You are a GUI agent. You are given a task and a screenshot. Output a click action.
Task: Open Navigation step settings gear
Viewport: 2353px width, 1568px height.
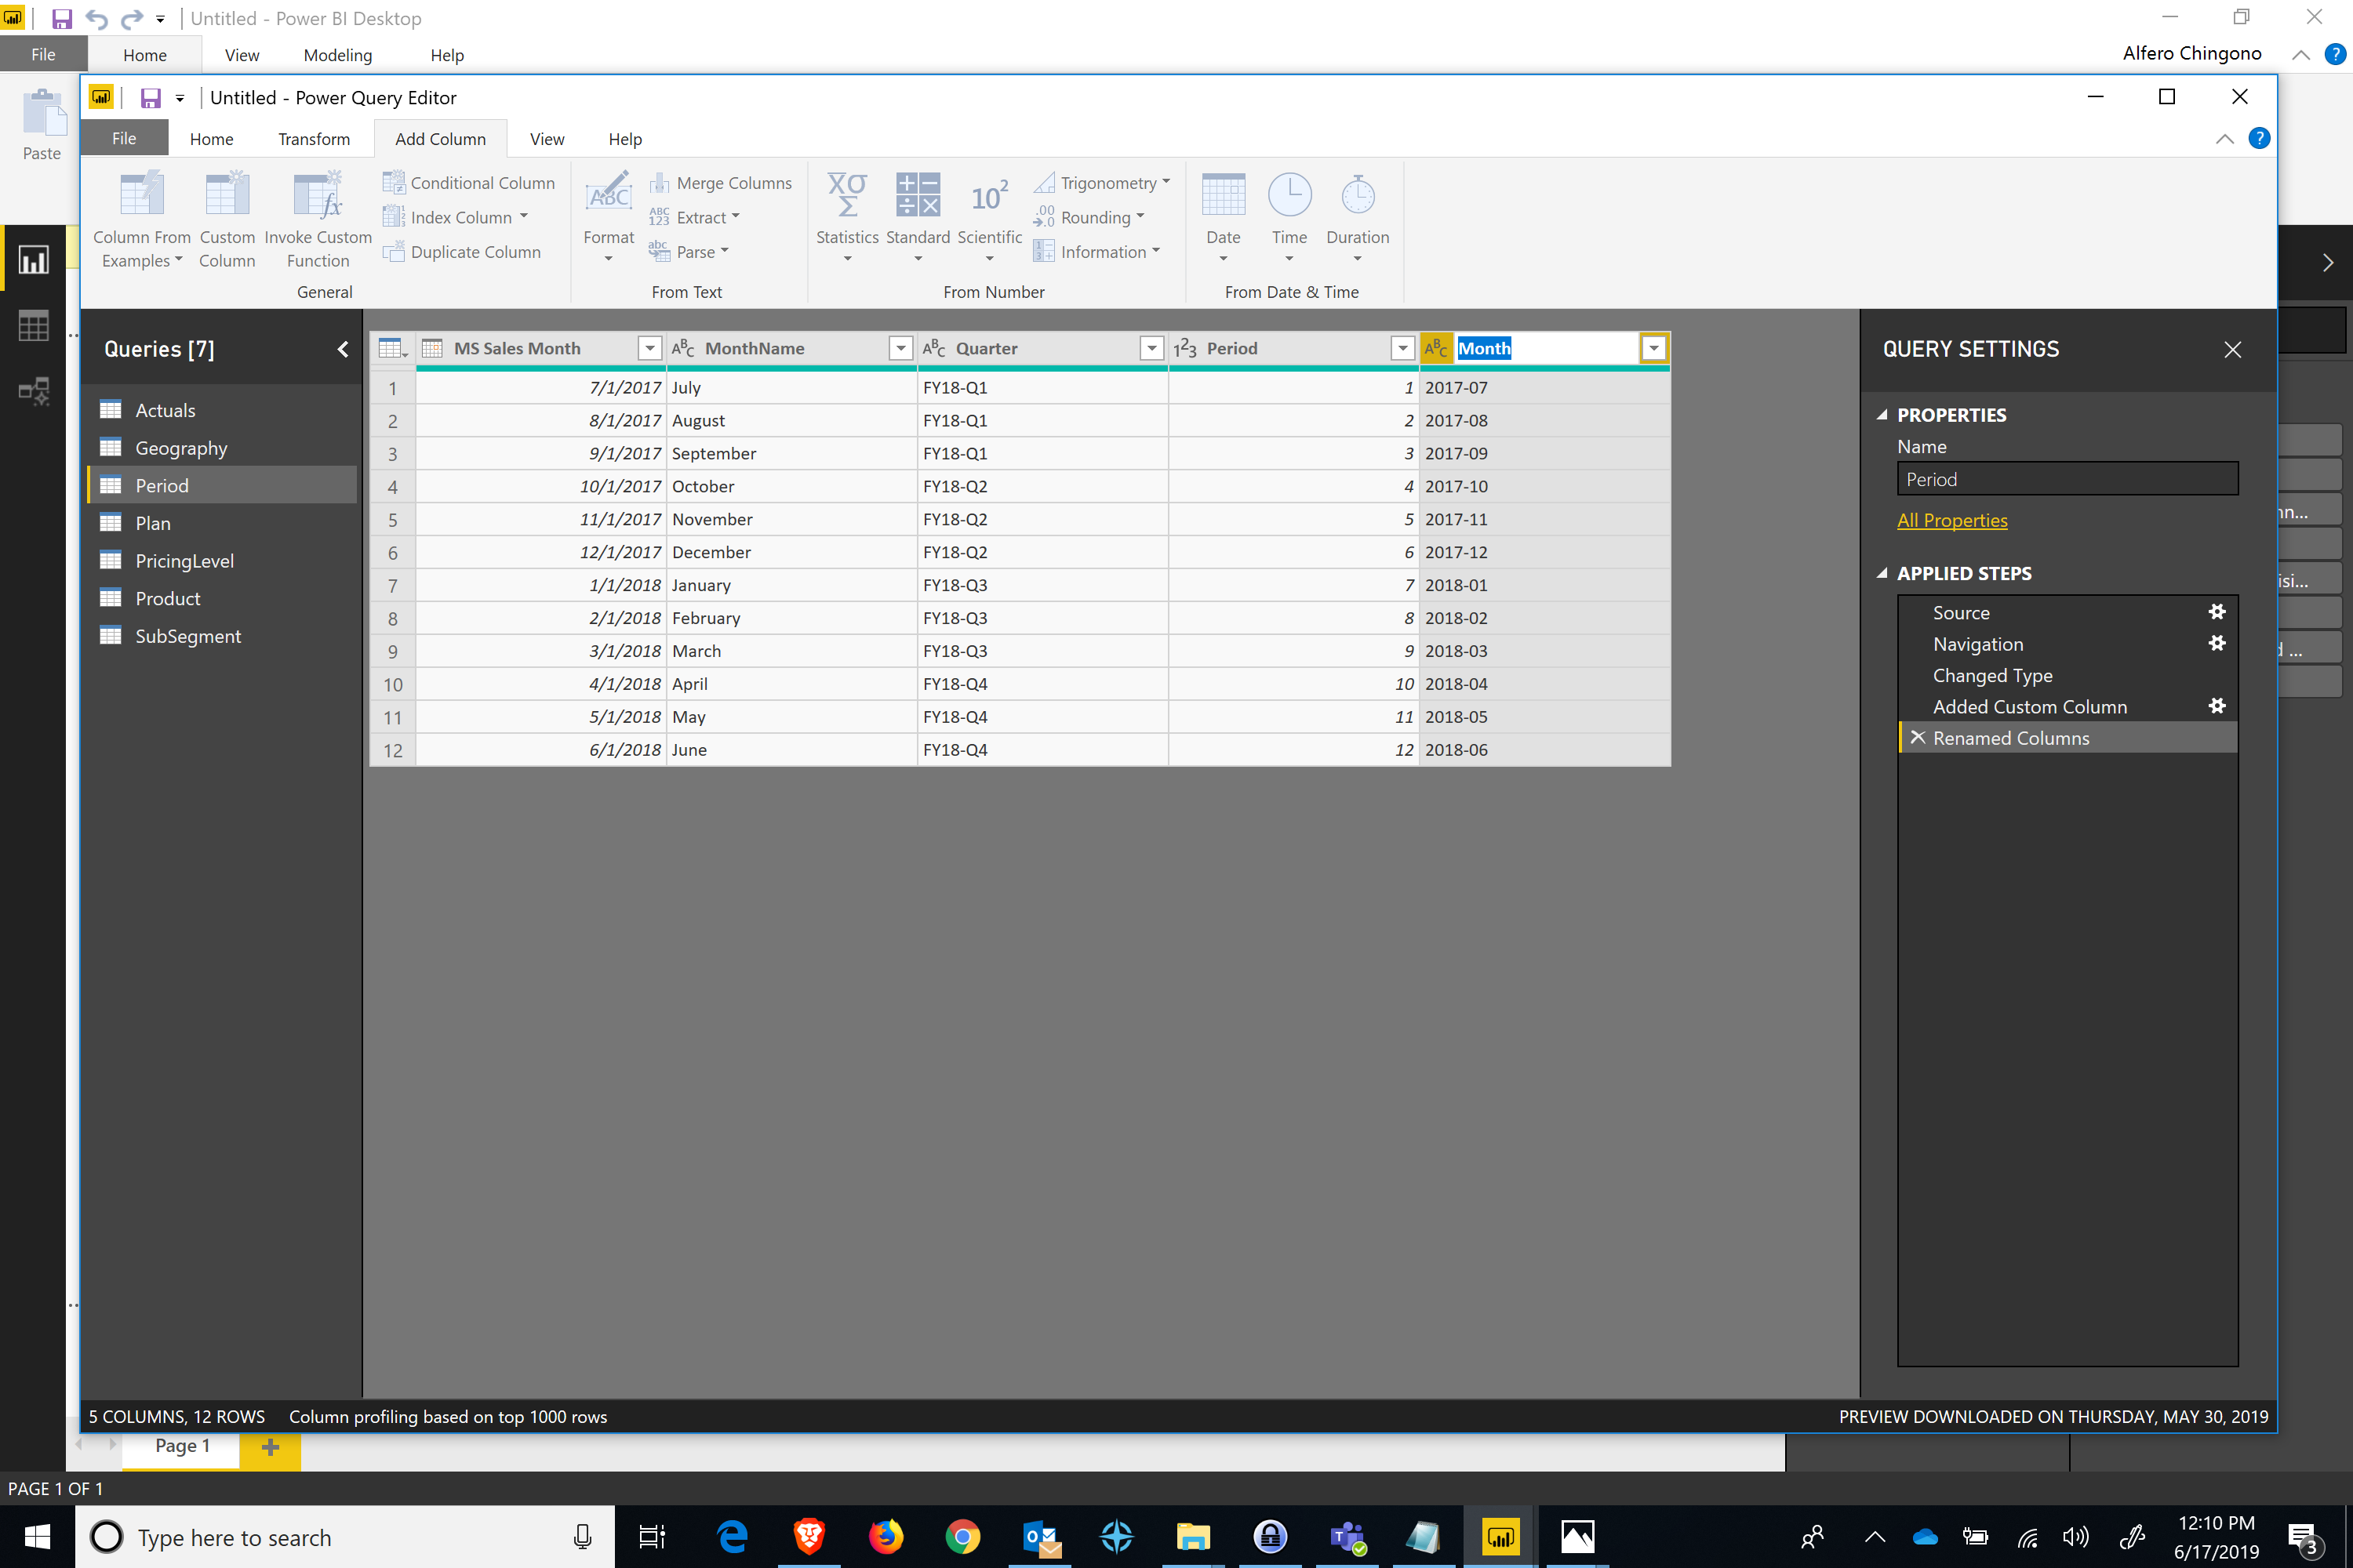point(2217,643)
